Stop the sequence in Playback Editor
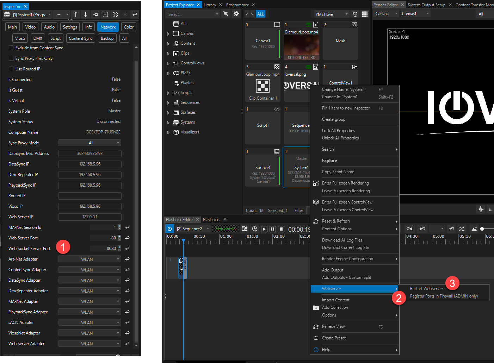Image resolution: width=494 pixels, height=363 pixels. tap(281, 229)
